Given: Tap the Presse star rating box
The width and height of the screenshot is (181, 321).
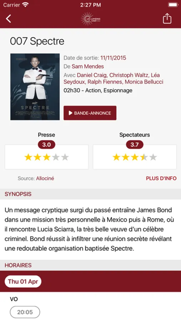Looking at the screenshot, I should 46,157.
